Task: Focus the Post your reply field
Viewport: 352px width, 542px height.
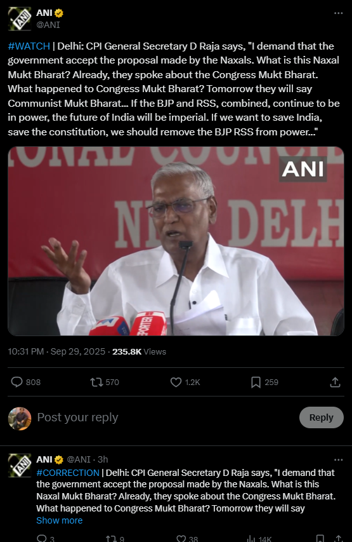Action: 166,417
